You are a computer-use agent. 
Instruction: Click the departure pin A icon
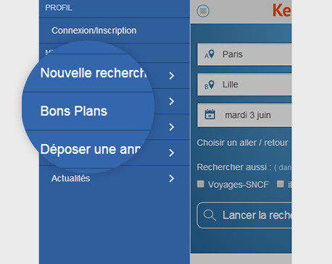pos(209,54)
